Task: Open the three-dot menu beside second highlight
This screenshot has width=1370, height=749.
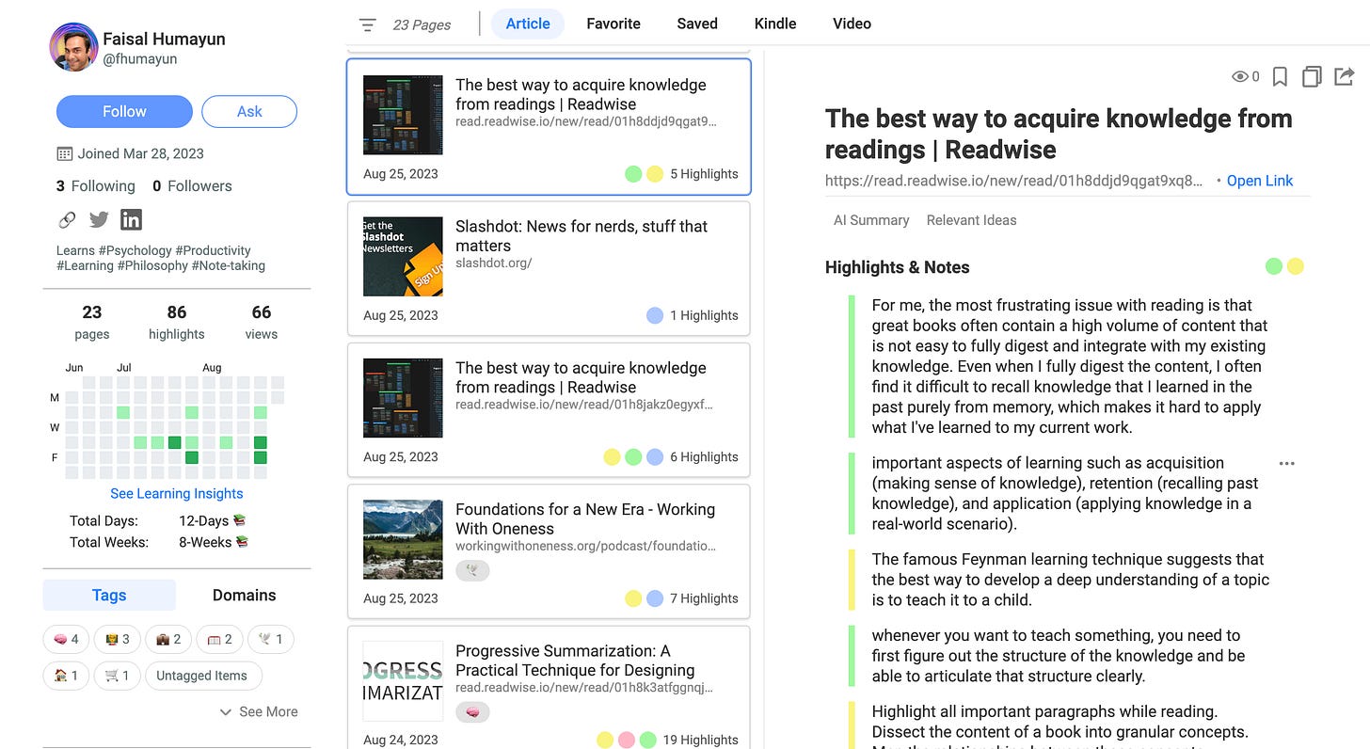Action: pyautogui.click(x=1287, y=464)
